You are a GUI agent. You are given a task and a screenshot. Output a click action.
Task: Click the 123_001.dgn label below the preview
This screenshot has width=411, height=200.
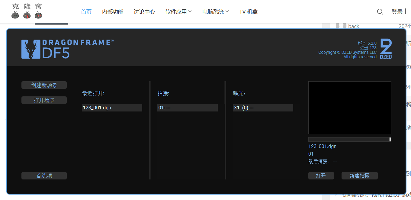pos(322,146)
